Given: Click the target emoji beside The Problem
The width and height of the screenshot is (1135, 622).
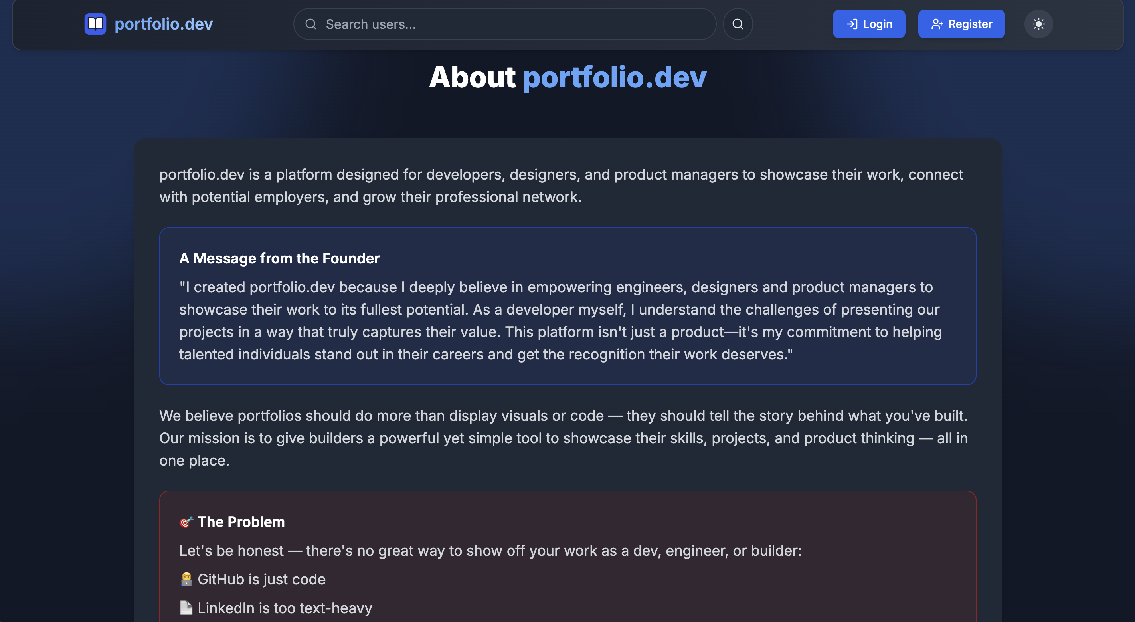Looking at the screenshot, I should (186, 522).
